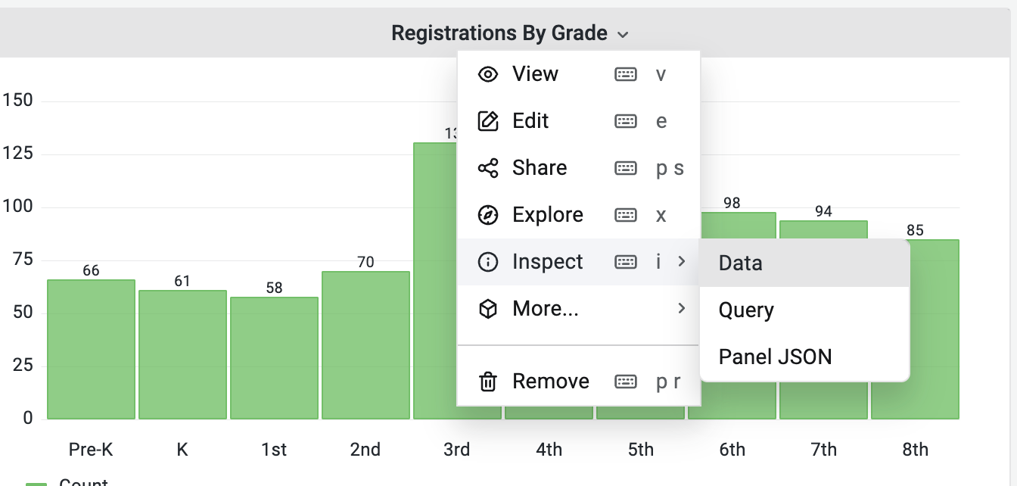Click the keyboard shortcut icon beside View
The width and height of the screenshot is (1017, 486).
coord(626,74)
